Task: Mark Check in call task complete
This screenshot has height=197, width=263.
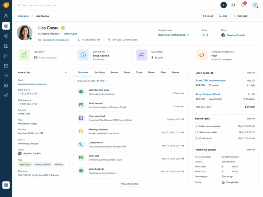Action: click(196, 138)
